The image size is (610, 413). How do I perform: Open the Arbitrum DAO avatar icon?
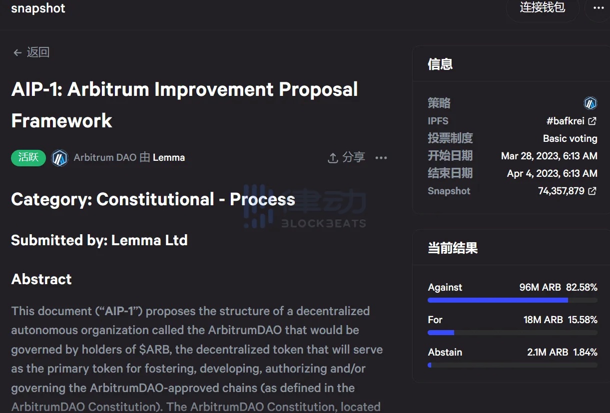click(60, 158)
